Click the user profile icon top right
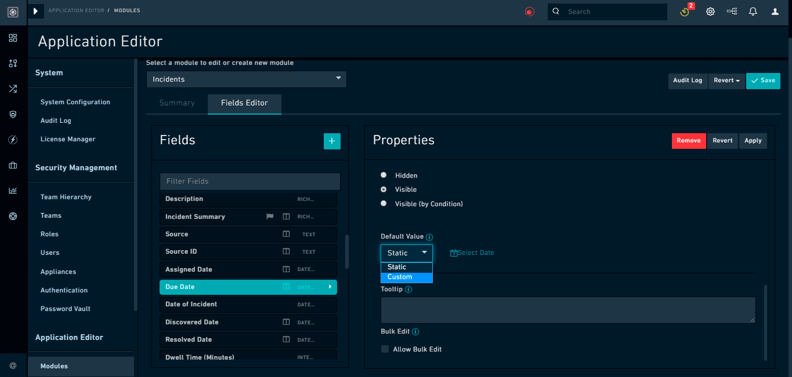 point(775,11)
